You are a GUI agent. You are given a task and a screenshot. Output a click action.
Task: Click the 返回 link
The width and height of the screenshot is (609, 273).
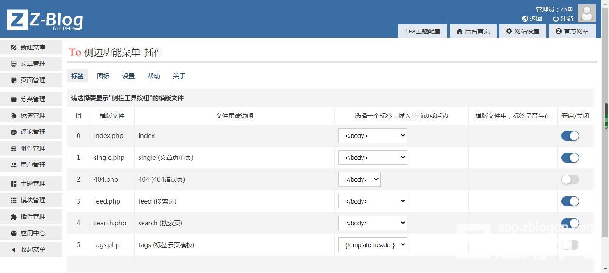(x=532, y=19)
